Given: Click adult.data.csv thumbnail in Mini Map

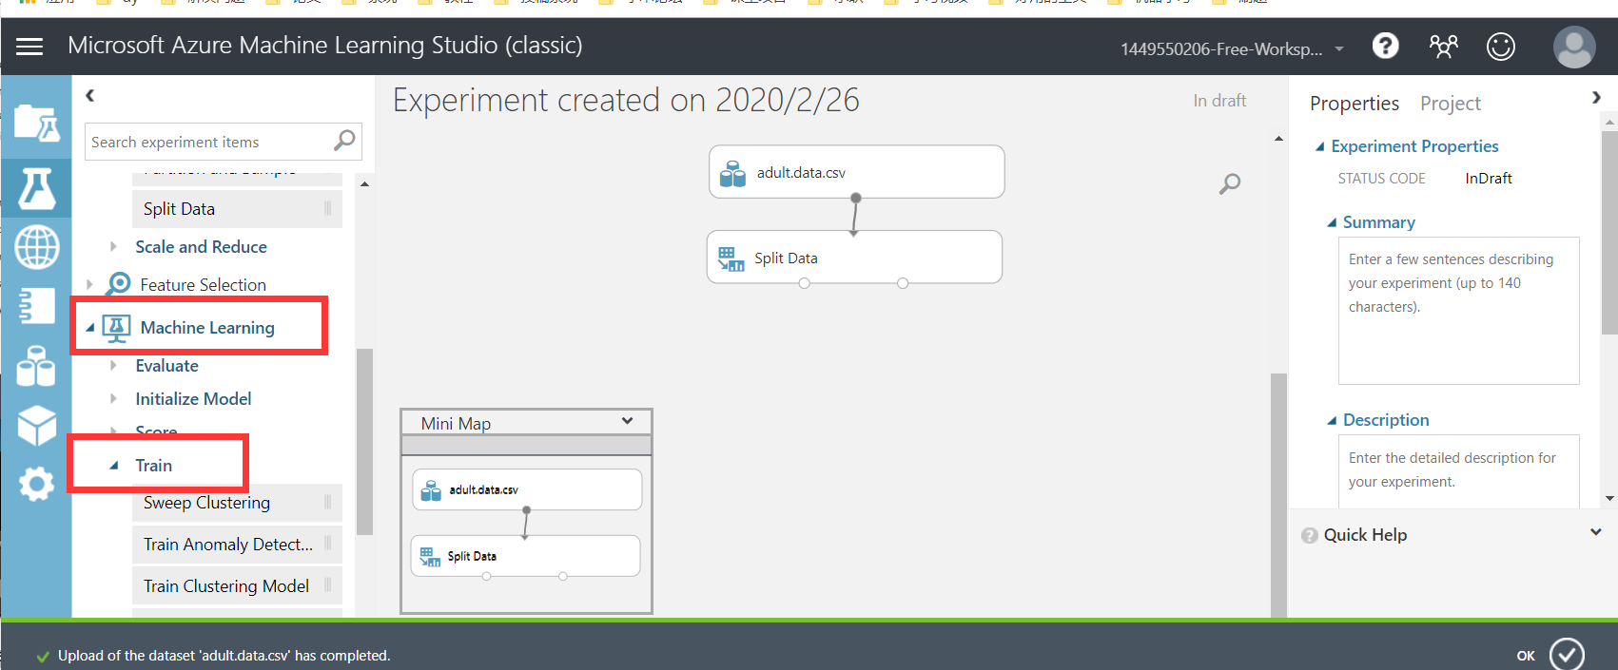Looking at the screenshot, I should (x=527, y=489).
